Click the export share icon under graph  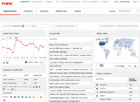click(4, 63)
